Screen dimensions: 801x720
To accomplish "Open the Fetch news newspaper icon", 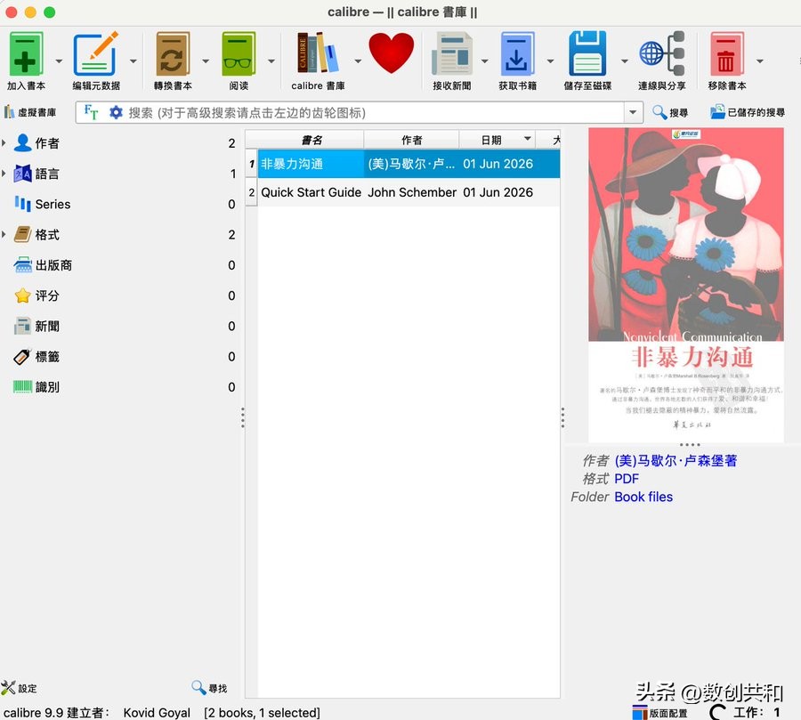I will [451, 54].
